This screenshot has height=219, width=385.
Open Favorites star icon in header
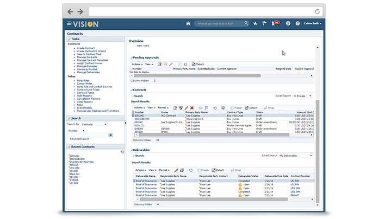[256, 23]
